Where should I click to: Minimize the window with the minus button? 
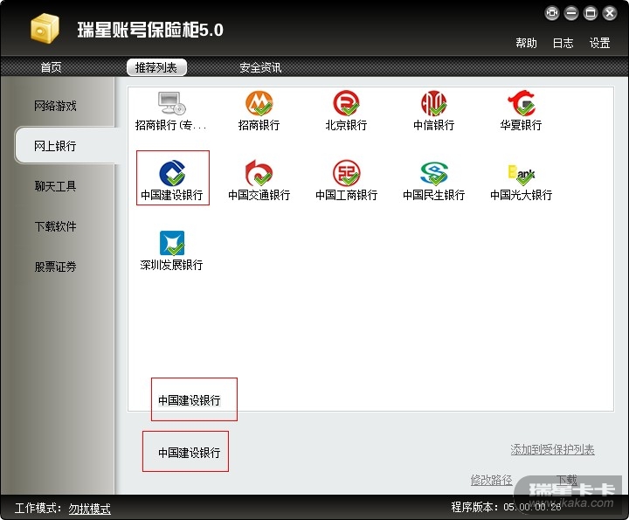[571, 13]
